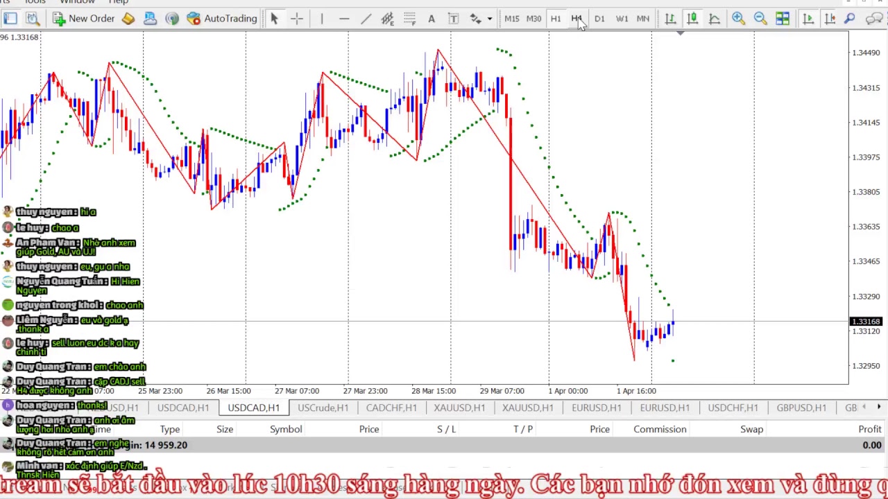Expand the arrows tool dropdown arrow
The image size is (888, 499).
pos(489,19)
